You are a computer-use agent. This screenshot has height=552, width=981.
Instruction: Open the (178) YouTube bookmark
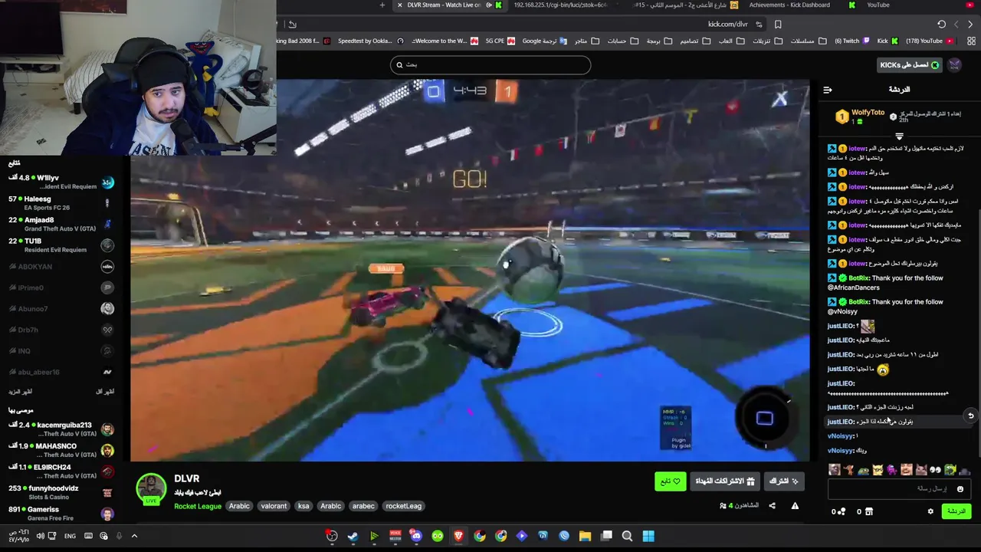click(x=929, y=41)
